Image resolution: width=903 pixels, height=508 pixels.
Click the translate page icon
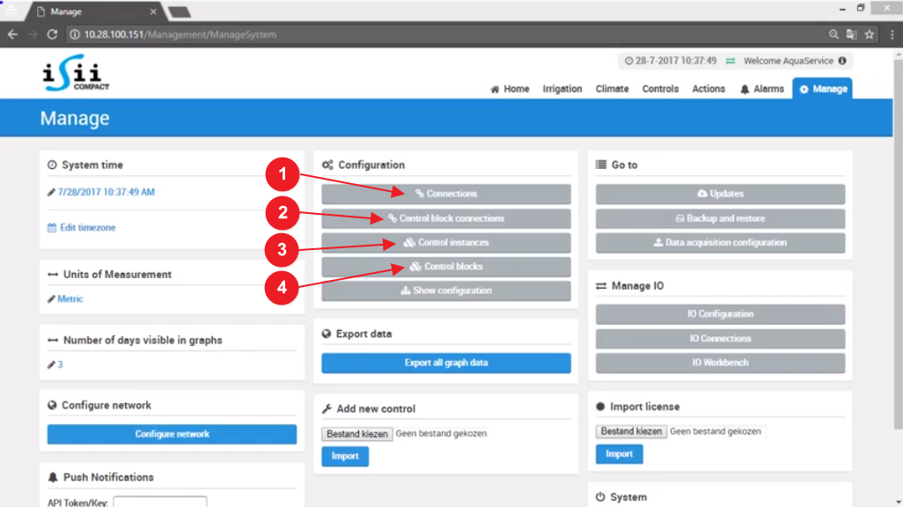click(851, 34)
